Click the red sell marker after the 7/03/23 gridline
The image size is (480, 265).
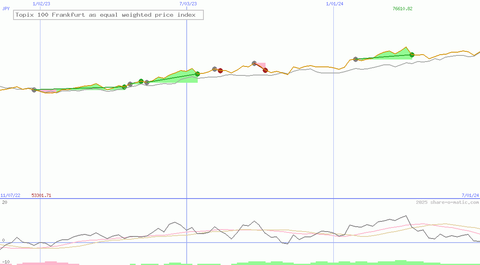coord(221,70)
